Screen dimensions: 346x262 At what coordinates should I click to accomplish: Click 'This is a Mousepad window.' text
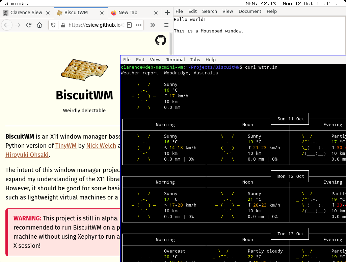coord(209,31)
